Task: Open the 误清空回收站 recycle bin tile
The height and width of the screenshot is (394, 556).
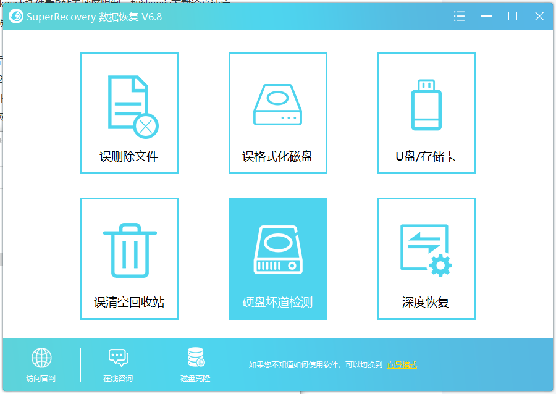Action: pyautogui.click(x=130, y=259)
